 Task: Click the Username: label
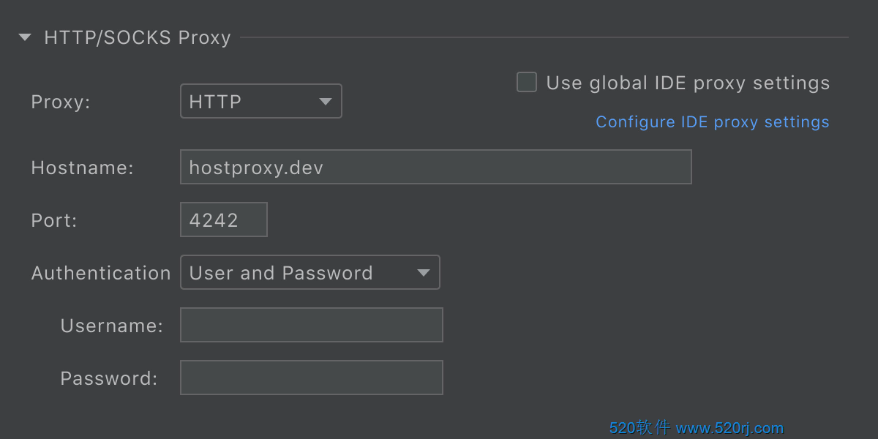click(112, 326)
